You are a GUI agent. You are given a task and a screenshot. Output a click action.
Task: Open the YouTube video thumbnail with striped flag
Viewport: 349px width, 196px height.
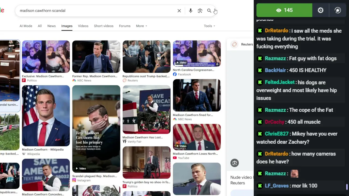coord(197,137)
